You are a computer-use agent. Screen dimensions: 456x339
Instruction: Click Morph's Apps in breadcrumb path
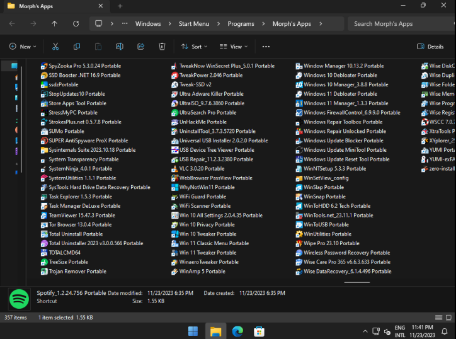(x=292, y=24)
